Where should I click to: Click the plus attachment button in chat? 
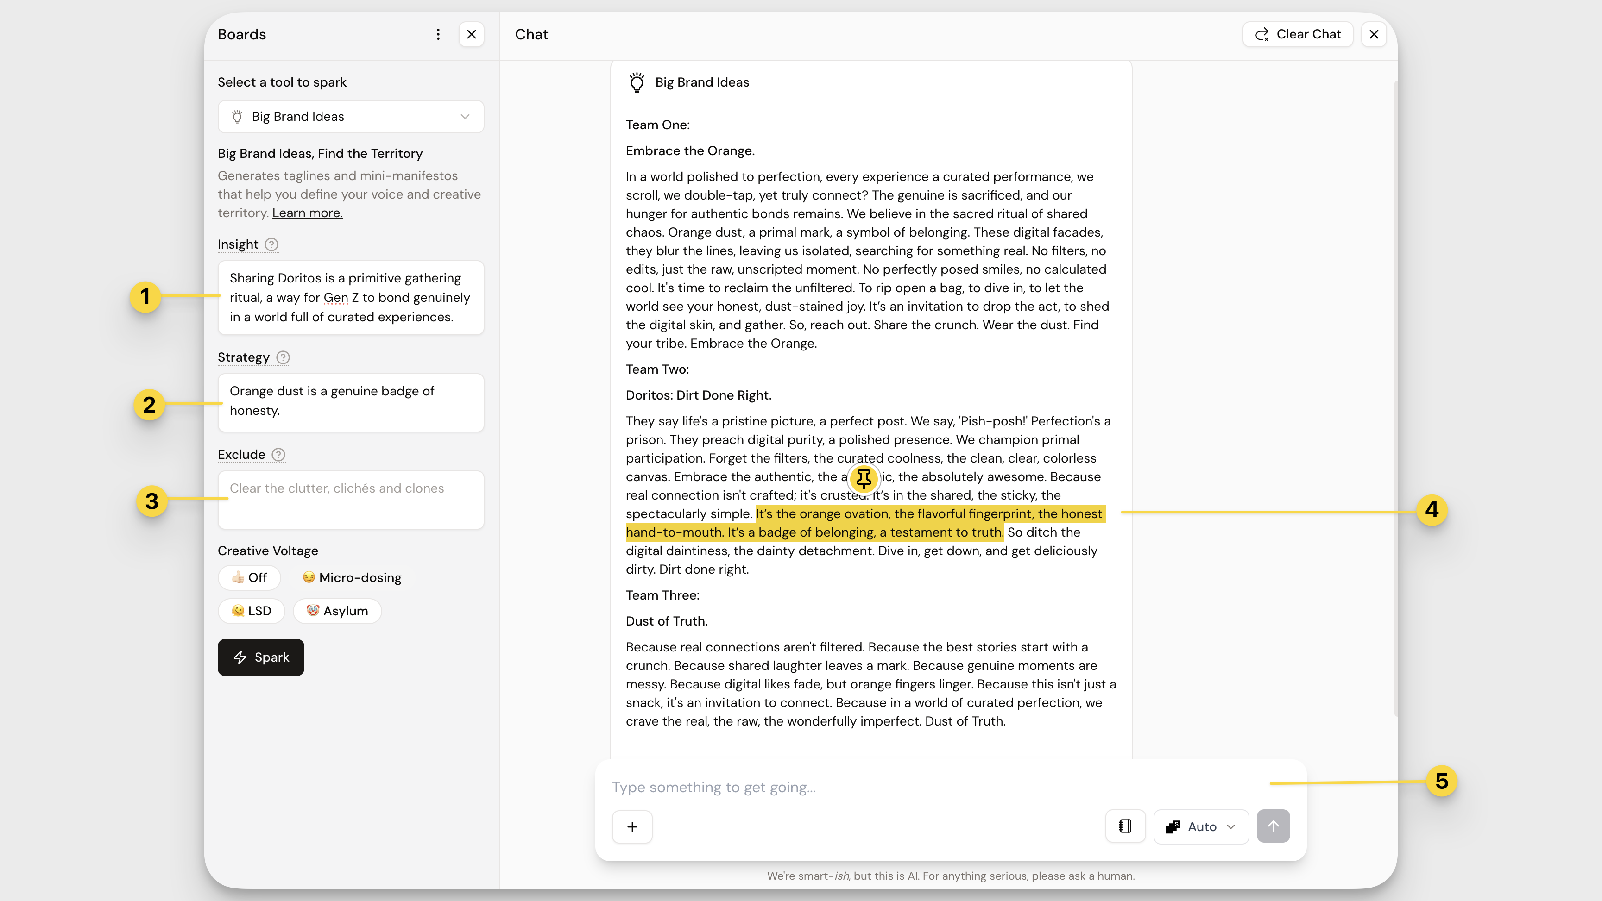[x=632, y=826]
